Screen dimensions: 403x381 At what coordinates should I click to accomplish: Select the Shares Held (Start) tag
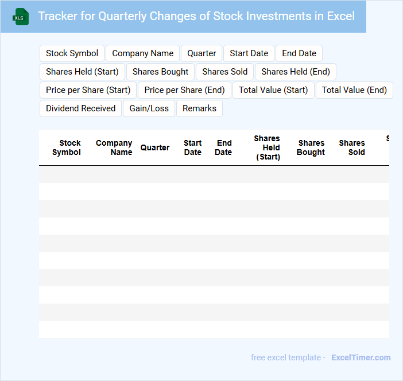[82, 72]
